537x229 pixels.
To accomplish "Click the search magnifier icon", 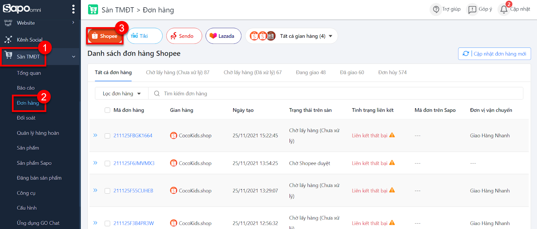I will click(157, 93).
